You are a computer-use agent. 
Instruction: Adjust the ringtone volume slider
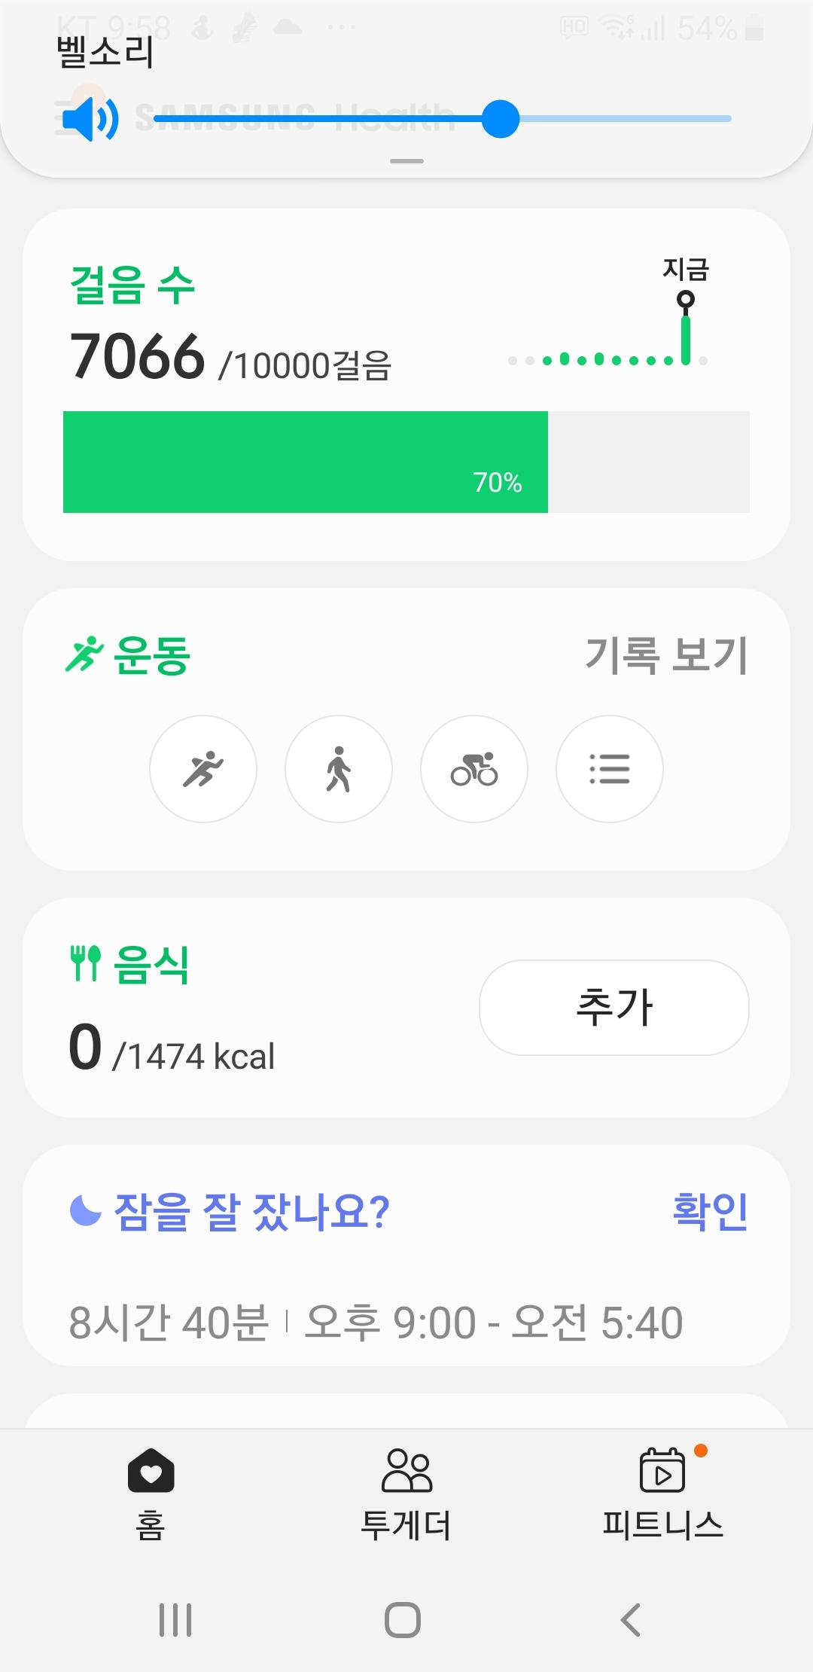click(501, 119)
